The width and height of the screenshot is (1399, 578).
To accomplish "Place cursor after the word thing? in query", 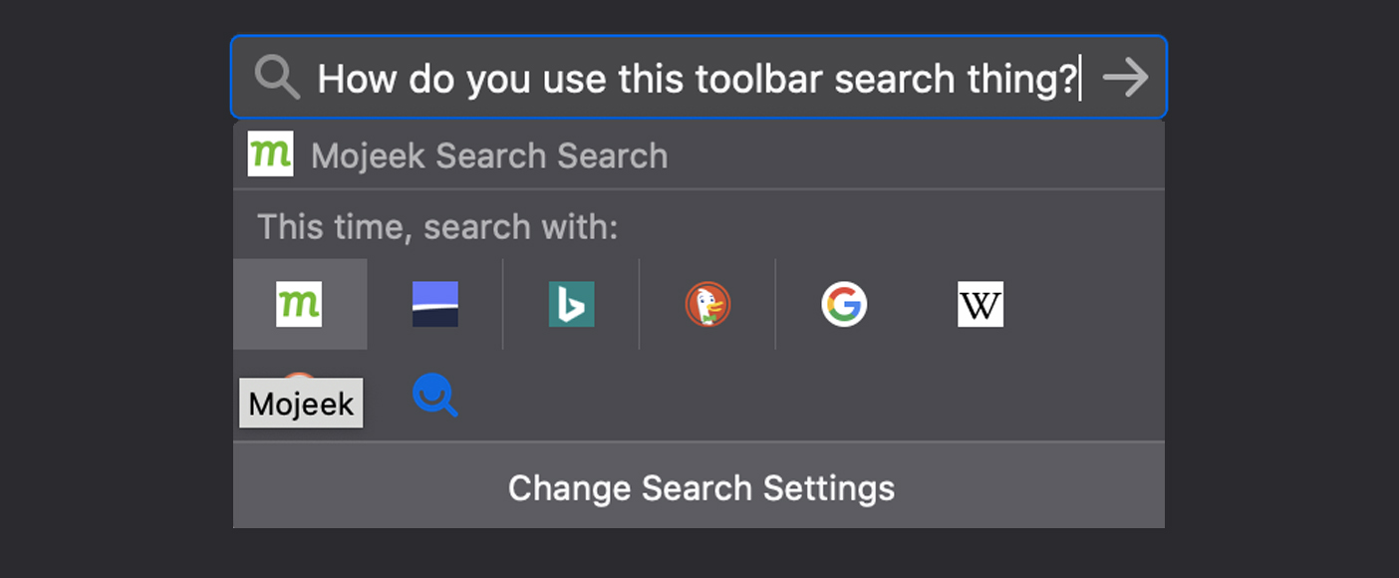I will point(1080,78).
